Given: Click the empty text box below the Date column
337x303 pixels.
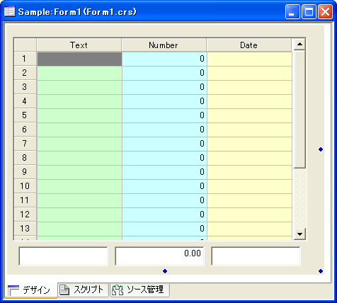Looking at the screenshot, I should click(256, 256).
